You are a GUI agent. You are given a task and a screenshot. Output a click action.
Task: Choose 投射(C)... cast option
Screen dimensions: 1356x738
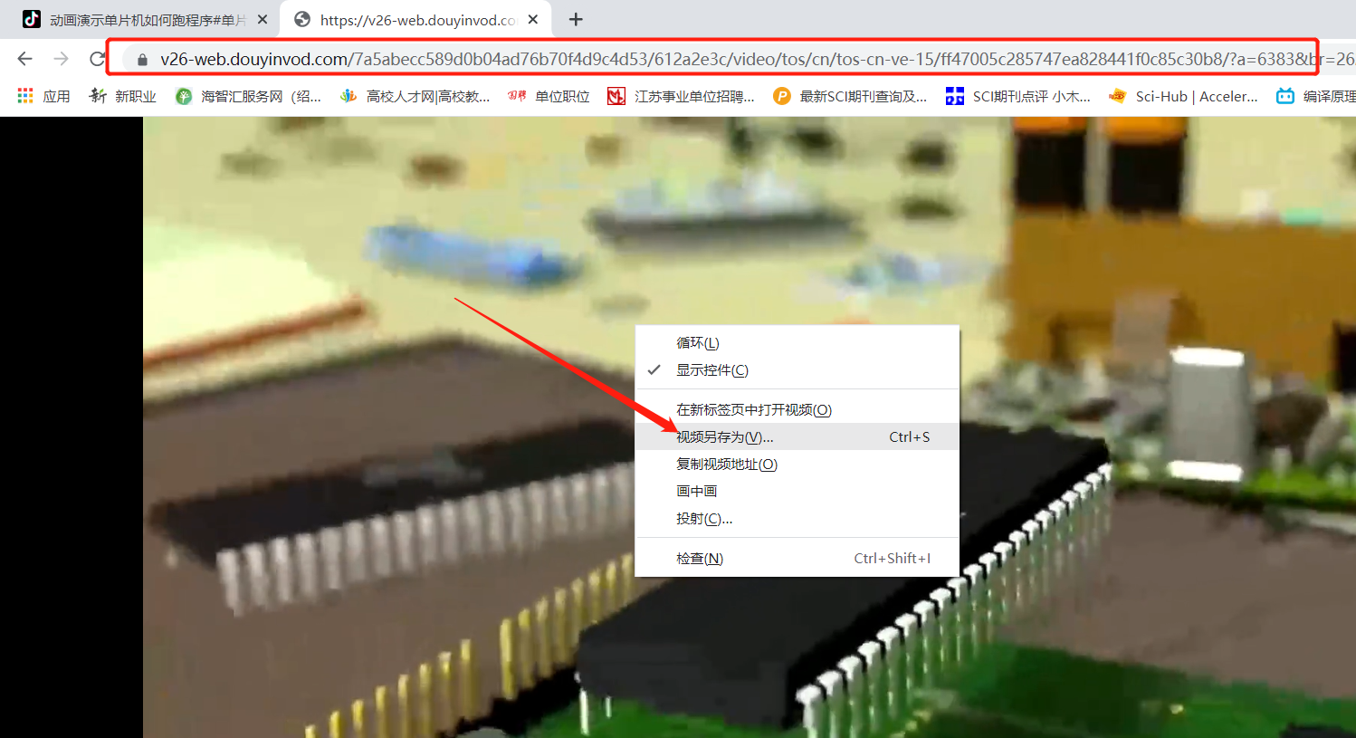[797, 519]
